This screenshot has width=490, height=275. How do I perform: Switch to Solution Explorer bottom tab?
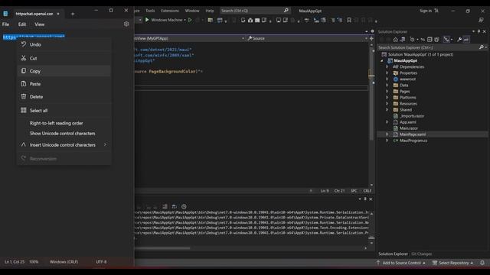point(393,254)
